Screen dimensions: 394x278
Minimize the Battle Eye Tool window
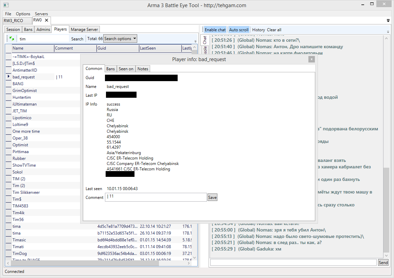tap(363, 4)
